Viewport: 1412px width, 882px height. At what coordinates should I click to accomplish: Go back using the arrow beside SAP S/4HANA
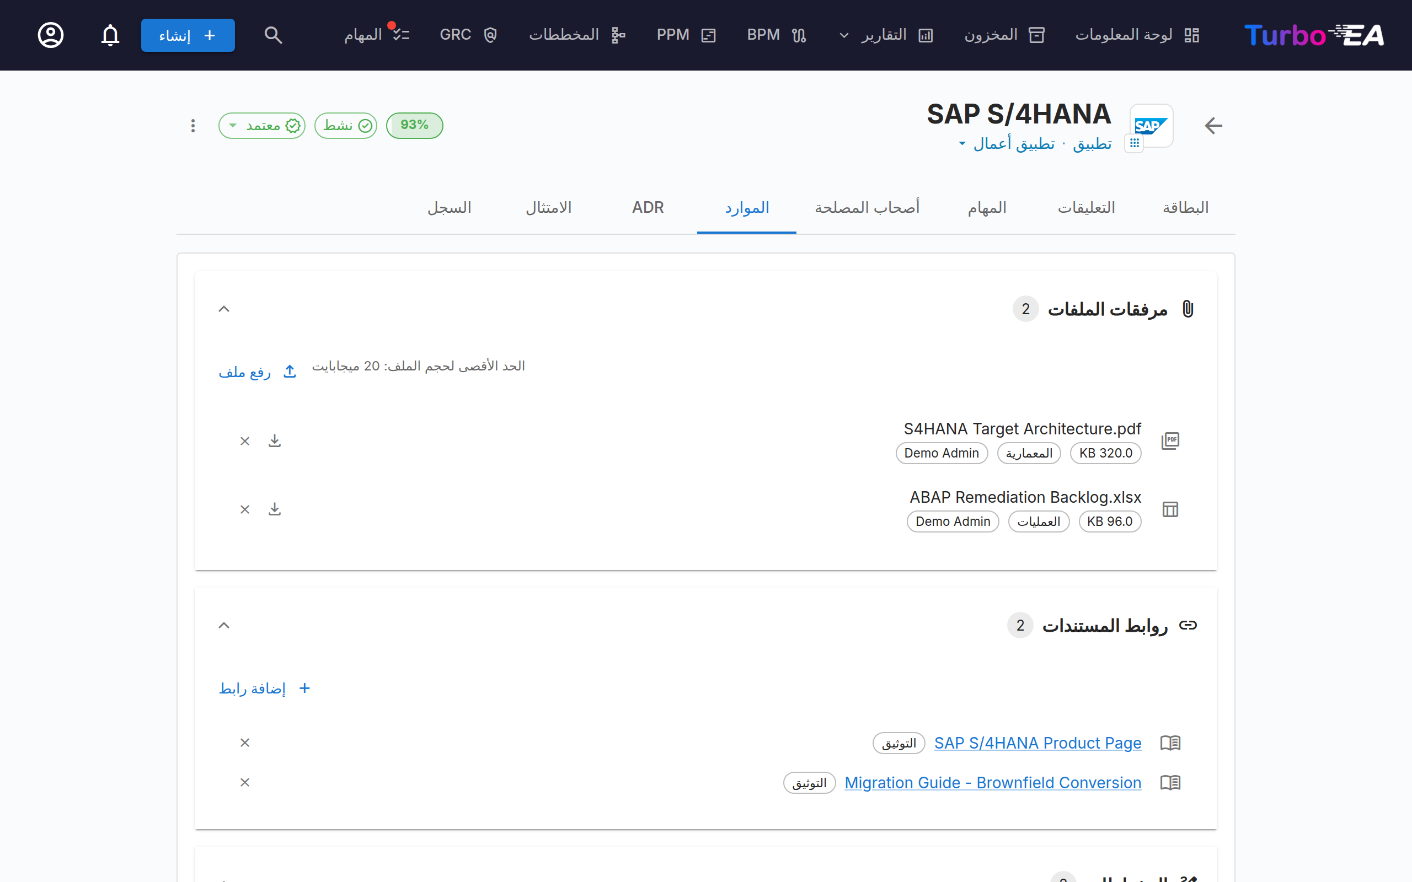tap(1213, 126)
